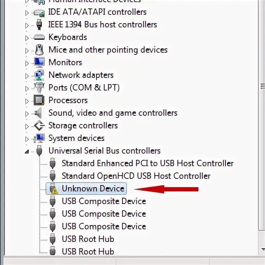
Task: Click the Monitors display icon
Action: (x=39, y=62)
